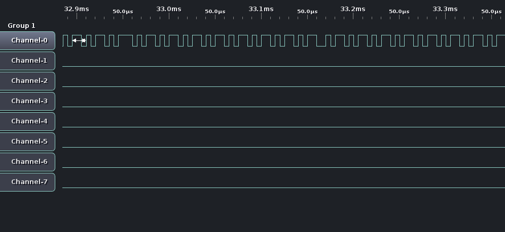Click the 32.9ms mark on the ruler
Screen dimensions: 505x232
pos(77,9)
